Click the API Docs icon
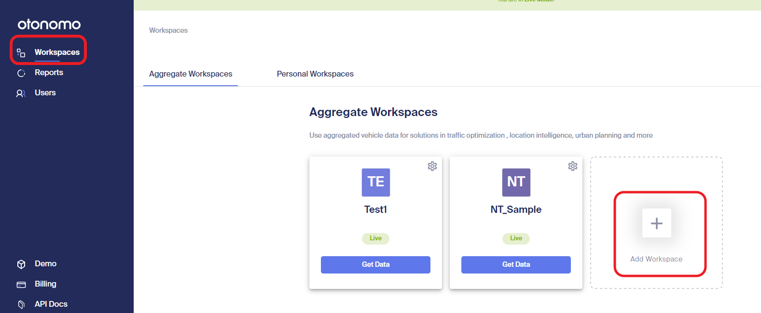The height and width of the screenshot is (313, 761). click(x=21, y=304)
